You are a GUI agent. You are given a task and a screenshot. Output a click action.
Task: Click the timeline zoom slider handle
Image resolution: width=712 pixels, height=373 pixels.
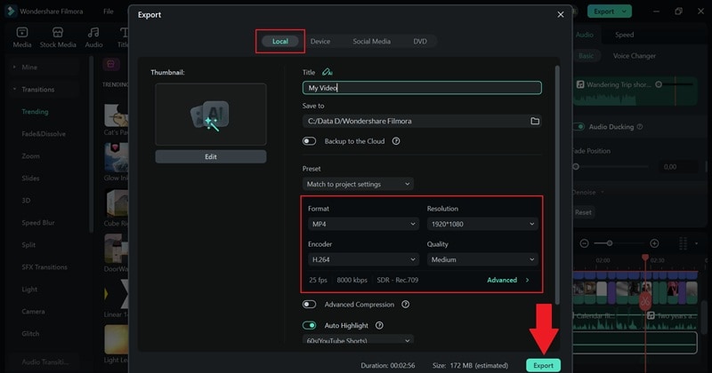click(x=610, y=243)
